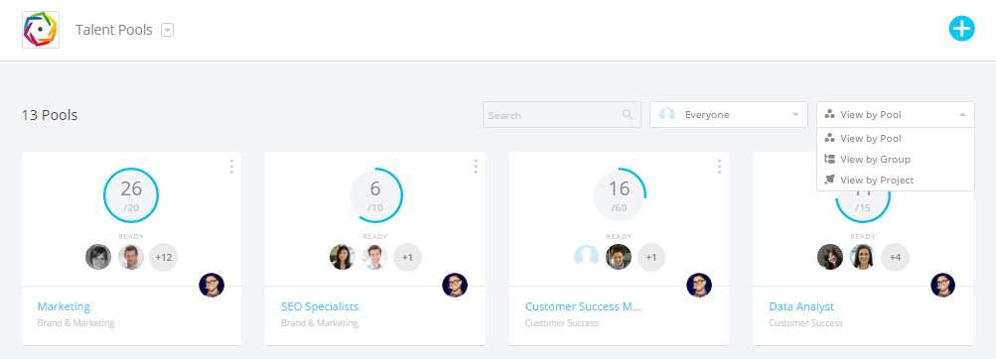Screen dimensions: 996x359
Task: Click the 26/20 progress circle on Marketing
Action: click(x=131, y=195)
